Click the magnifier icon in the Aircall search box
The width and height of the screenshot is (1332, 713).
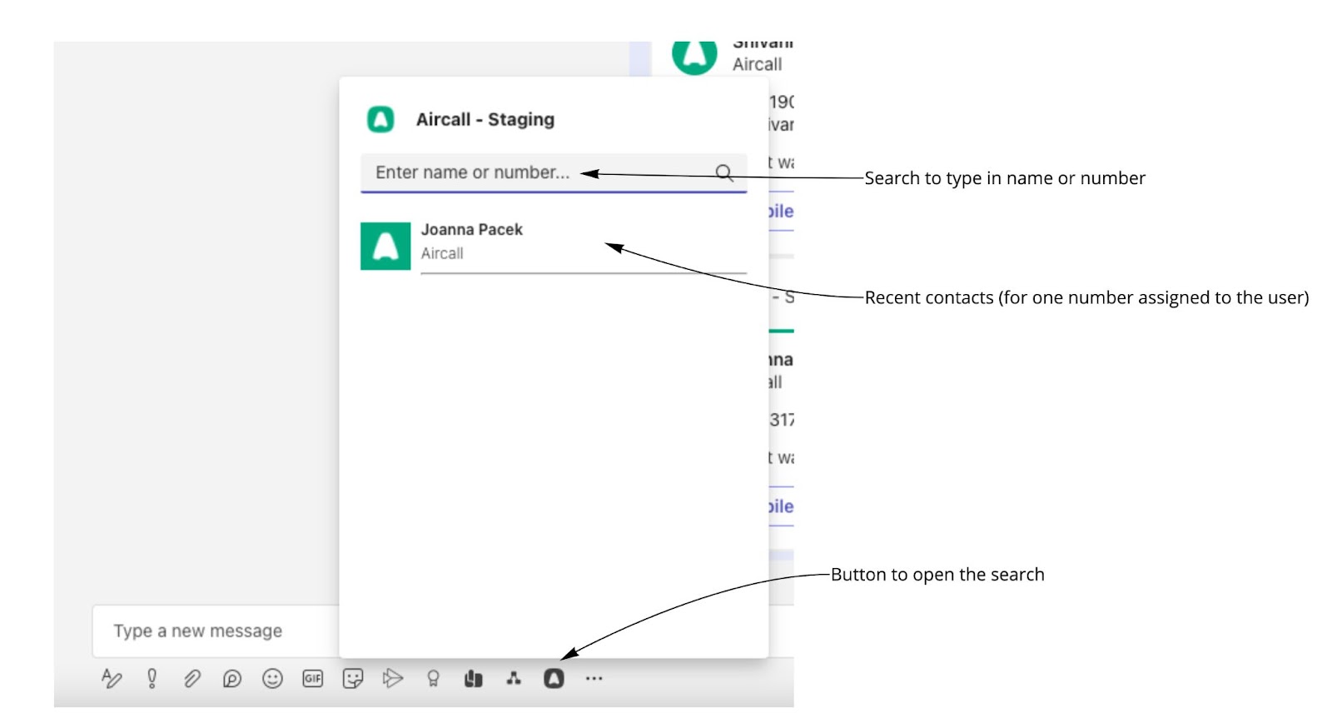click(724, 172)
